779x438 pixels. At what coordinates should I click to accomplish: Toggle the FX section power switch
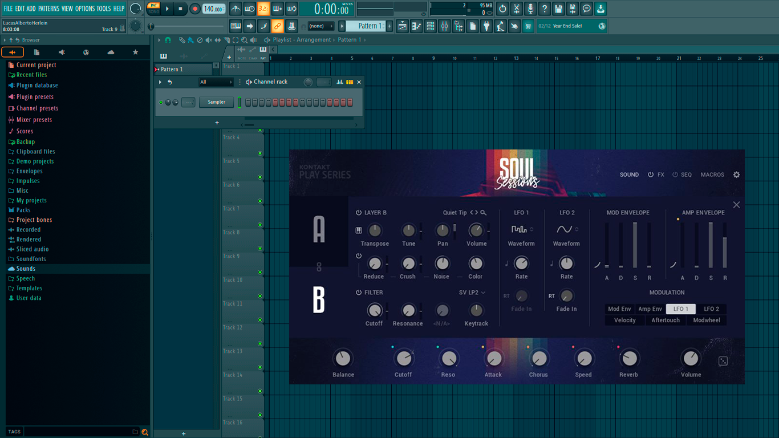651,175
